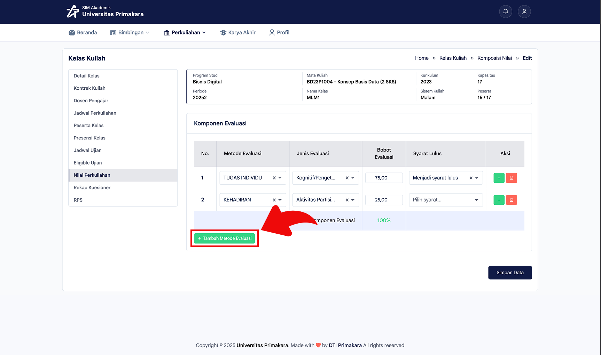The image size is (601, 355).
Task: Open the Universitas Primakara footer link
Action: click(262, 345)
